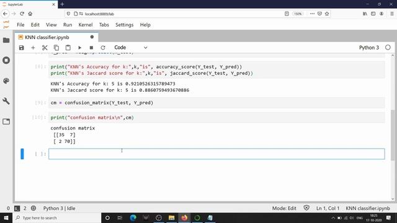This screenshot has width=397, height=223.
Task: Open the Kernel menu
Action: [x=86, y=25]
